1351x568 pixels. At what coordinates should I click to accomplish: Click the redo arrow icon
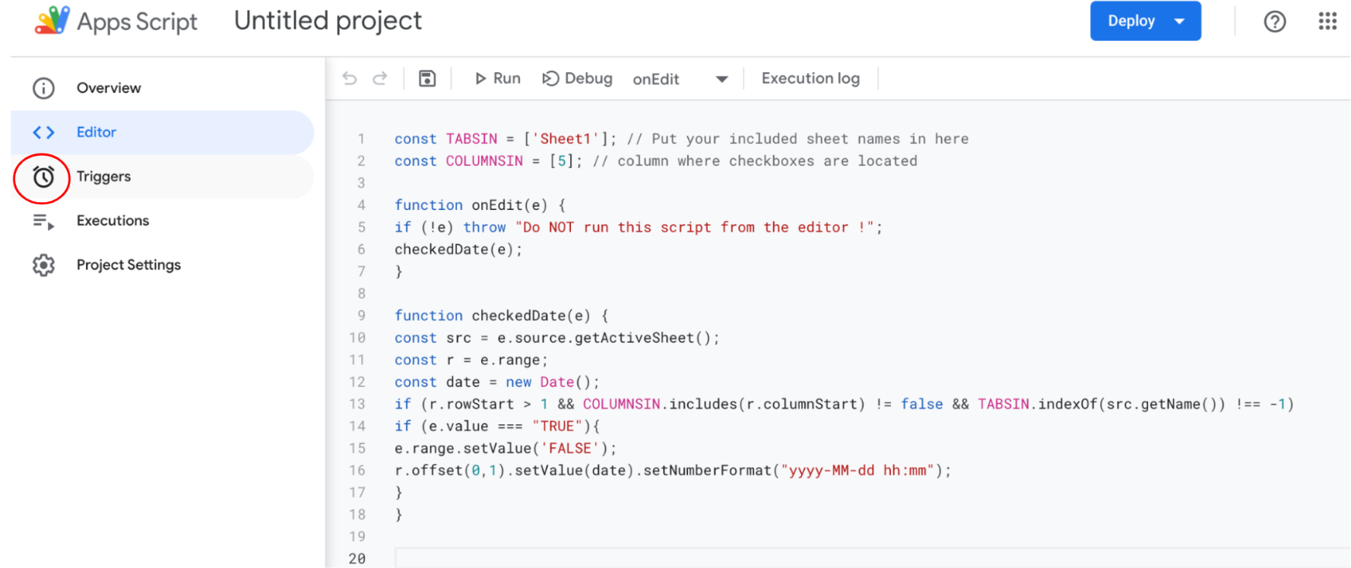click(380, 78)
